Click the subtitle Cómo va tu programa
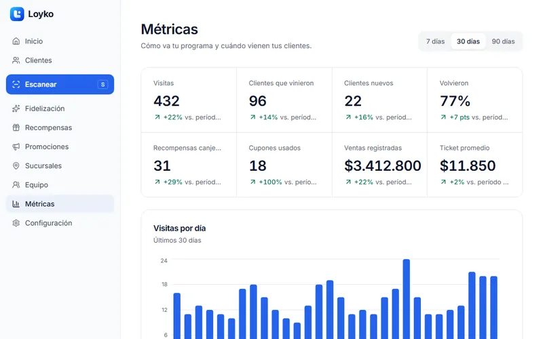543x339 pixels. (x=226, y=45)
